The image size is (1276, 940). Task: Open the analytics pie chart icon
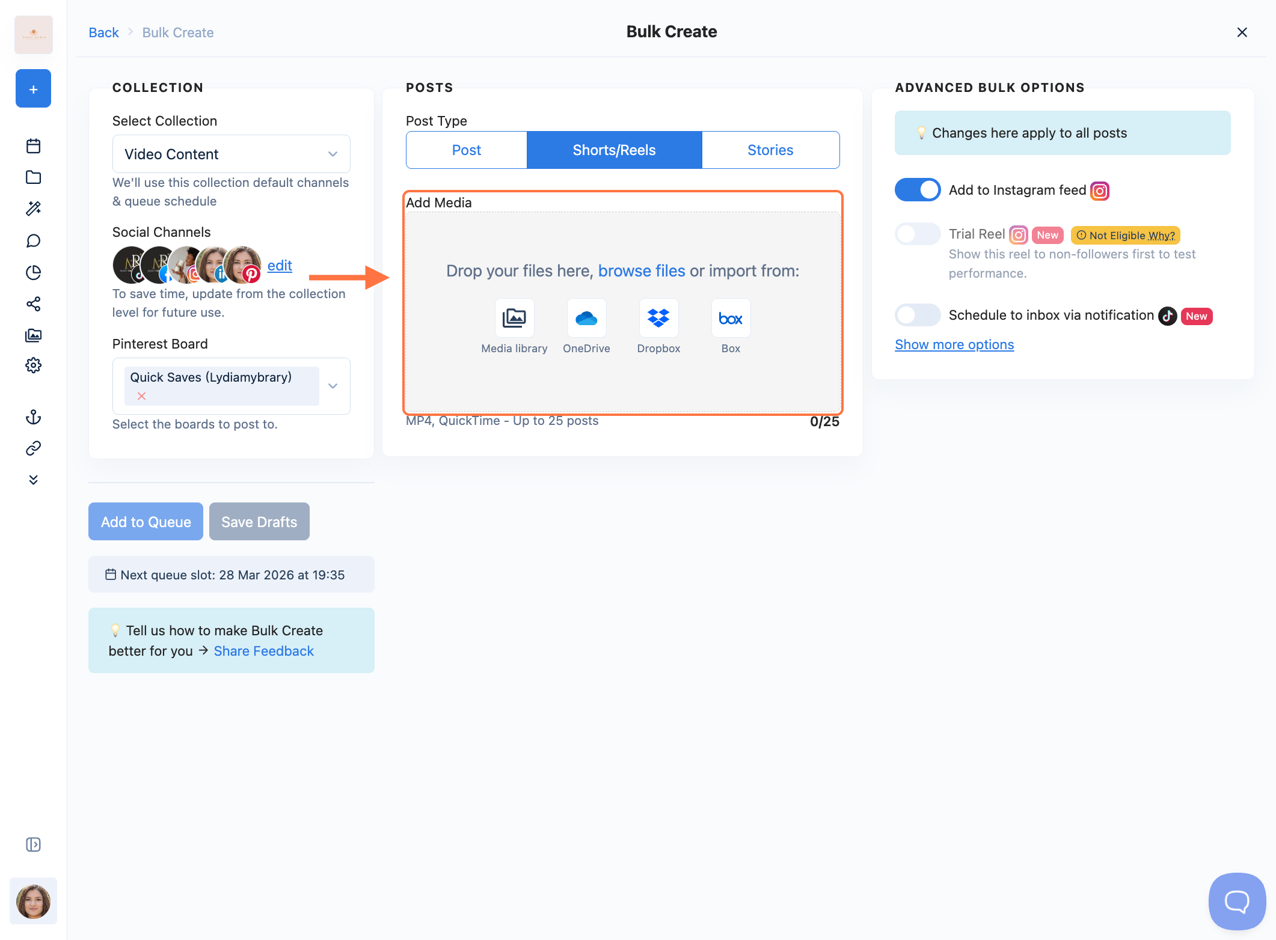click(x=34, y=272)
